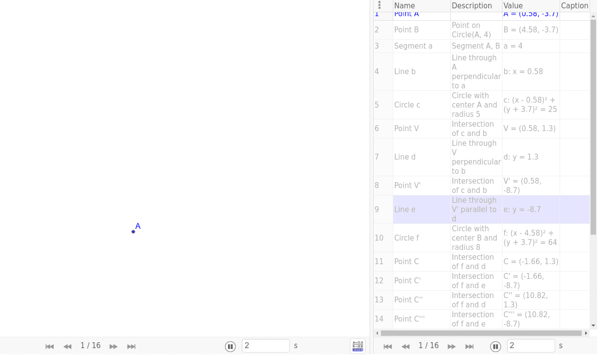The height and width of the screenshot is (355, 598).
Task: Click description Circle with center A and radius 5
Action: click(x=474, y=105)
